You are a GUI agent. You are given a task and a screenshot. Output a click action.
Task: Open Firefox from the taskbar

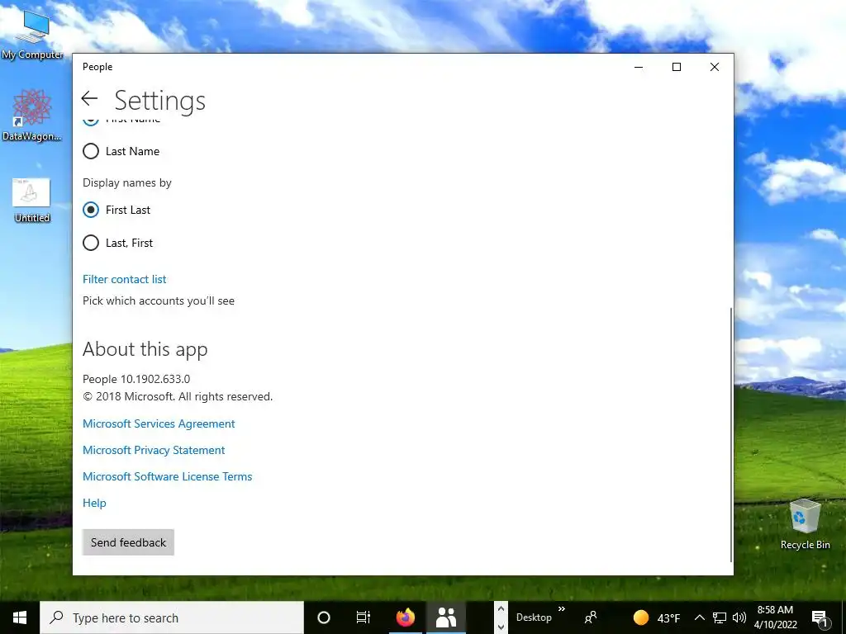[x=405, y=617]
